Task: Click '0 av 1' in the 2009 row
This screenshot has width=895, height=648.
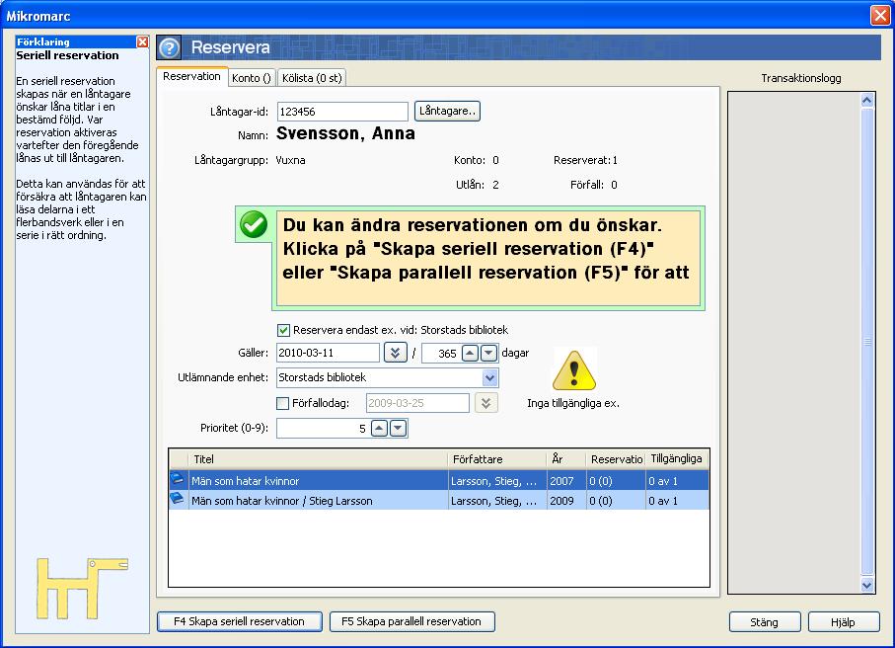Action: click(663, 501)
